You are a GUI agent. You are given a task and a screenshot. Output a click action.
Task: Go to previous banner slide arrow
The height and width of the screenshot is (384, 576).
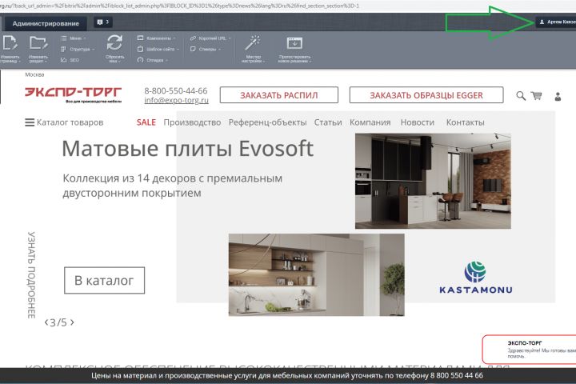point(46,322)
